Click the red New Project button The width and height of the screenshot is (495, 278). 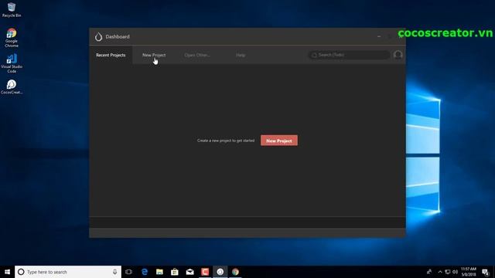[279, 141]
